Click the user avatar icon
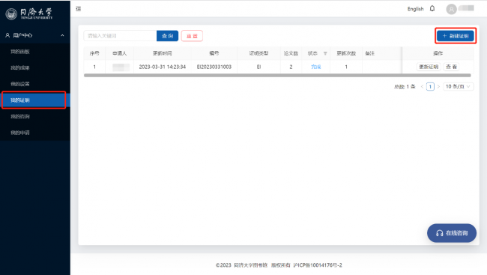The height and width of the screenshot is (275, 487). [451, 9]
